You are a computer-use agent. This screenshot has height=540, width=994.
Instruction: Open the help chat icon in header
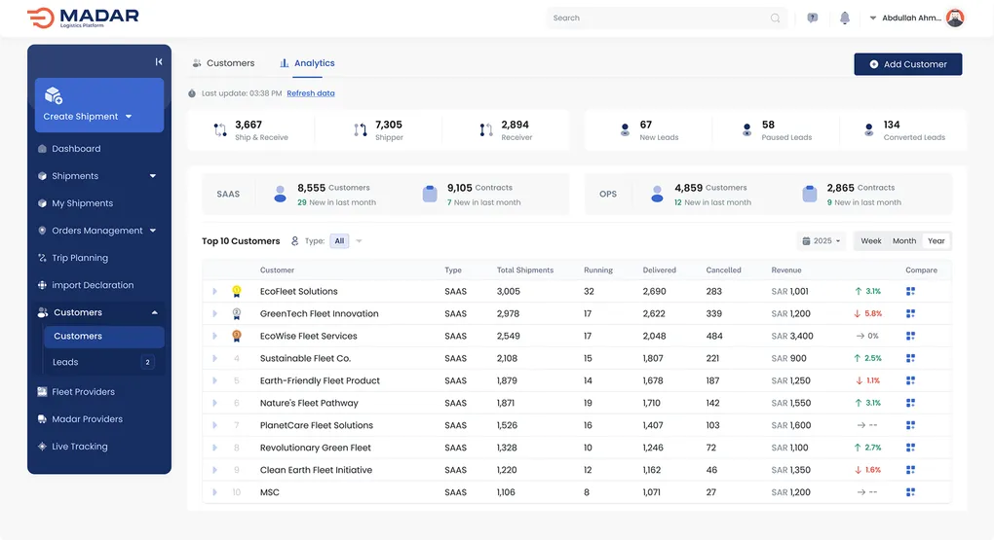click(x=813, y=18)
